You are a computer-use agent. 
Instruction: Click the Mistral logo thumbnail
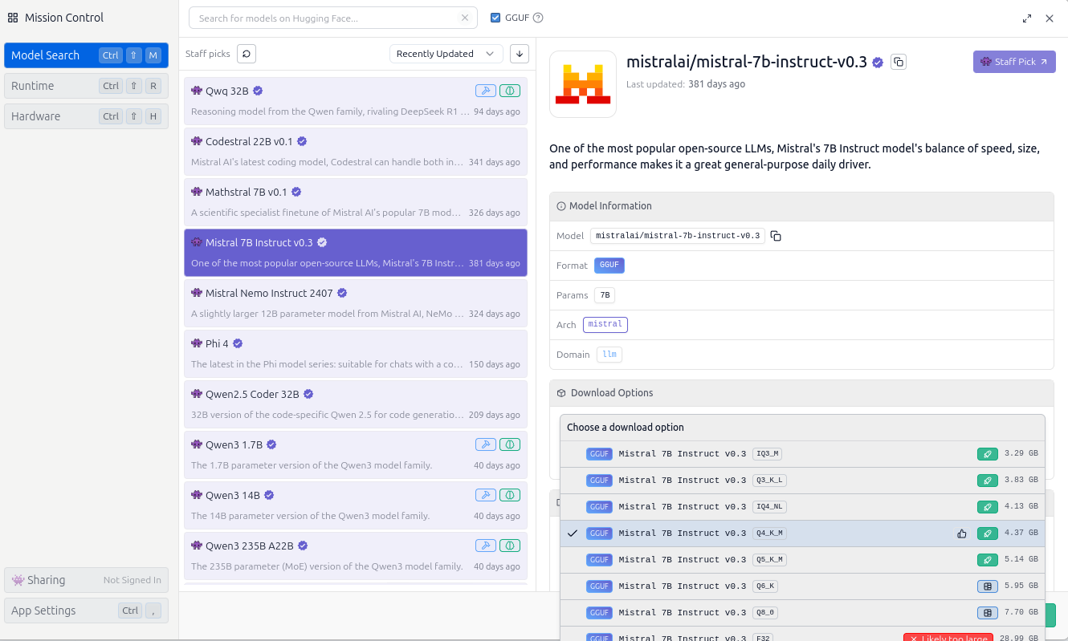tap(583, 84)
